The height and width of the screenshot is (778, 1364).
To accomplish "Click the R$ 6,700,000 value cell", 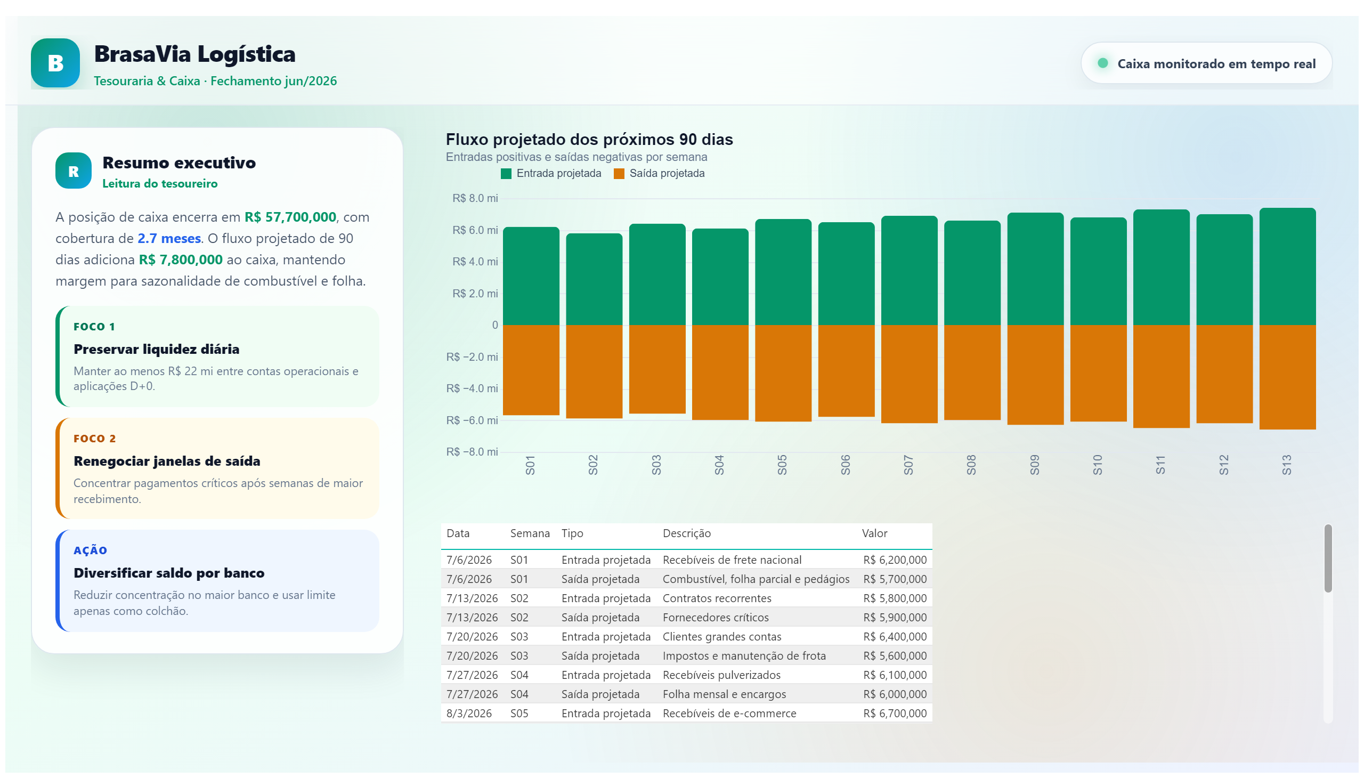I will (x=895, y=714).
